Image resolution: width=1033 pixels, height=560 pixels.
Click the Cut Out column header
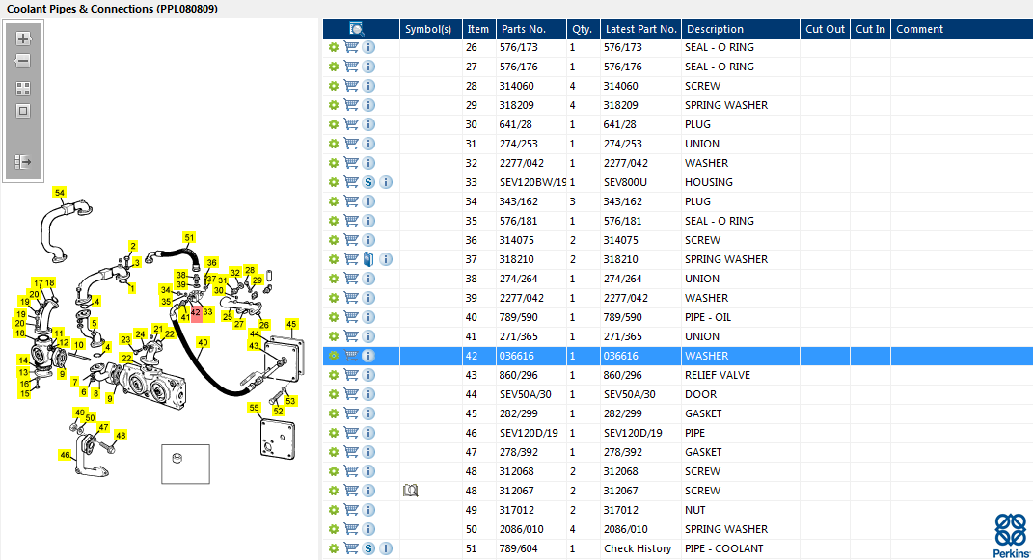pyautogui.click(x=825, y=29)
